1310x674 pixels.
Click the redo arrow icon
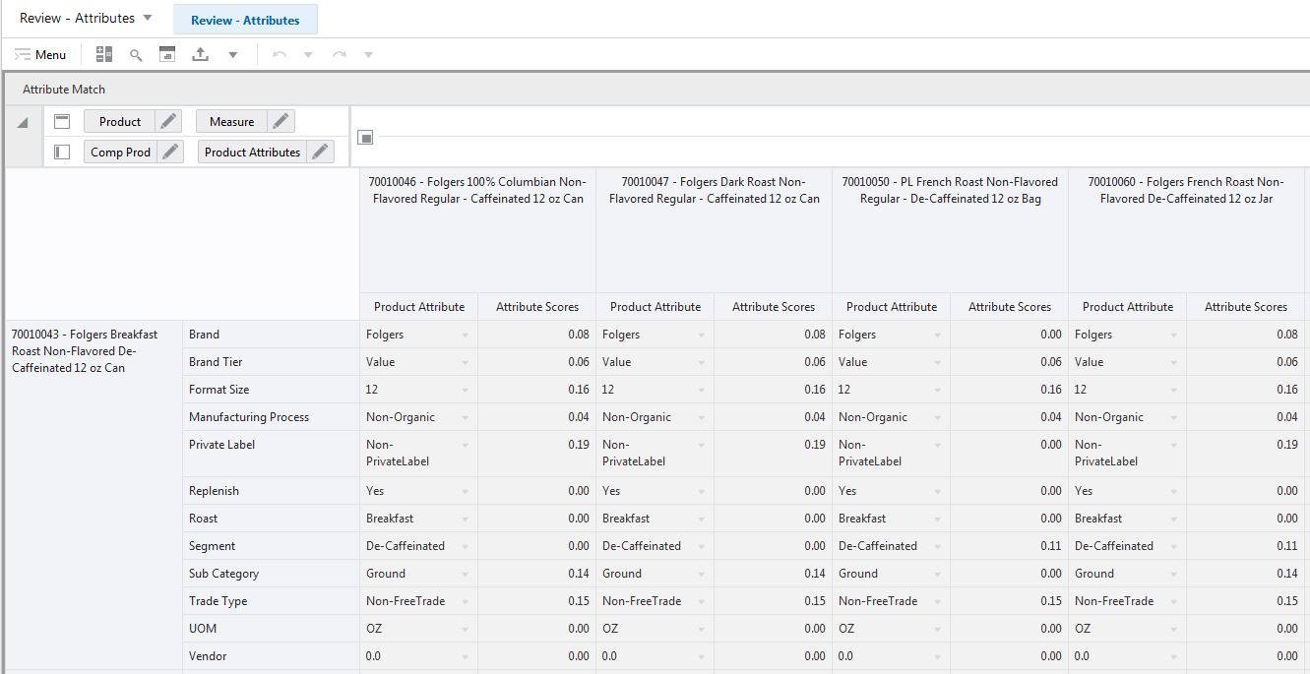coord(340,55)
